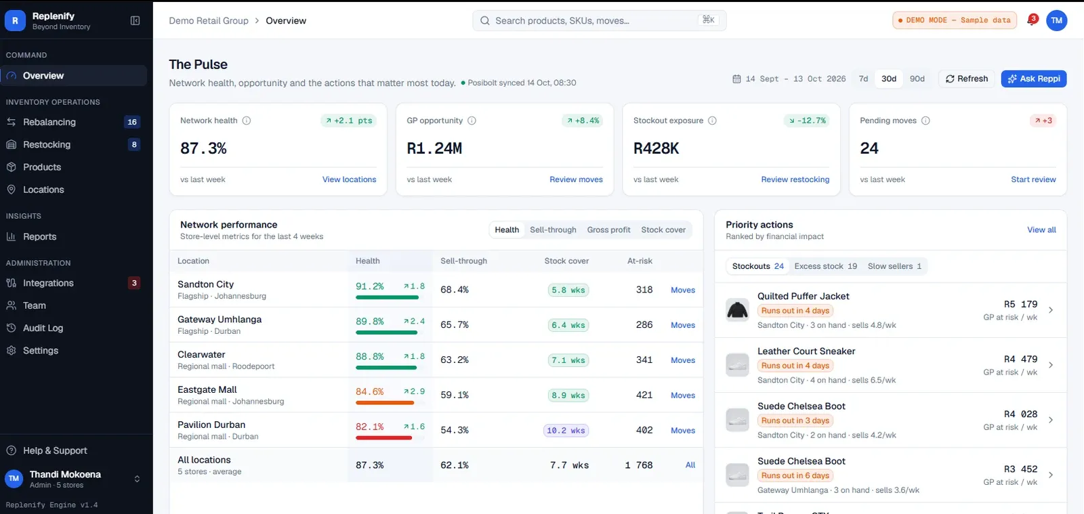Click Leather Court Sneaker product thumbnail
Screen dimensions: 1084x514
[737, 365]
